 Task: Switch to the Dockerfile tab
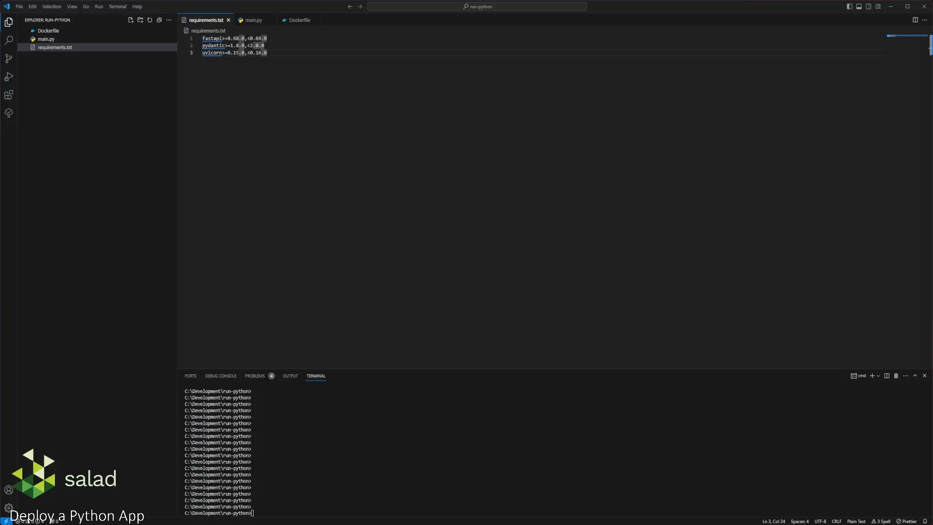pyautogui.click(x=300, y=20)
